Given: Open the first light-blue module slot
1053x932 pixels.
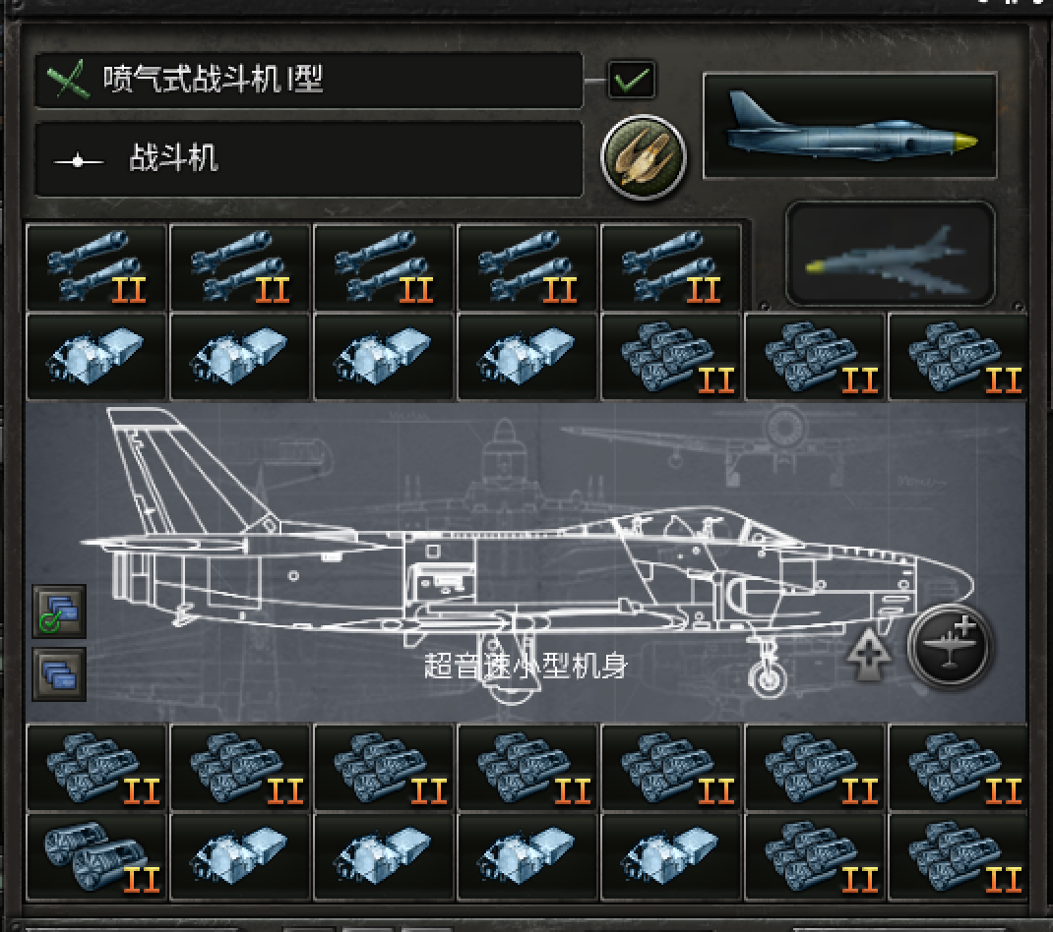Looking at the screenshot, I should [x=96, y=357].
